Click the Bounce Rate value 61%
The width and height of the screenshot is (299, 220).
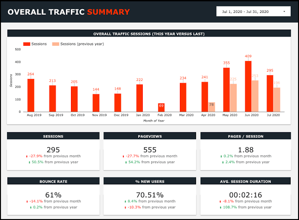53,195
